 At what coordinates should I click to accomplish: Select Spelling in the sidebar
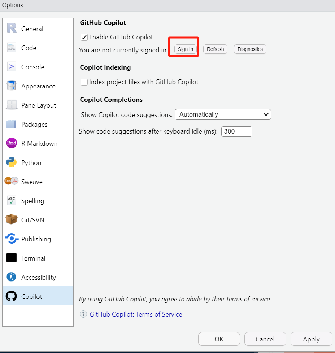38,201
